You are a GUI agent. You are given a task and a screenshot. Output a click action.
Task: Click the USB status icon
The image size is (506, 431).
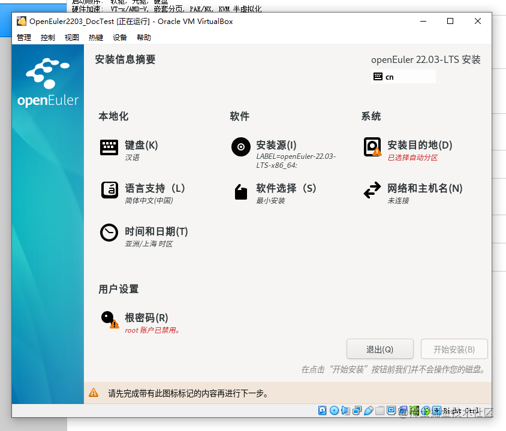(x=369, y=411)
